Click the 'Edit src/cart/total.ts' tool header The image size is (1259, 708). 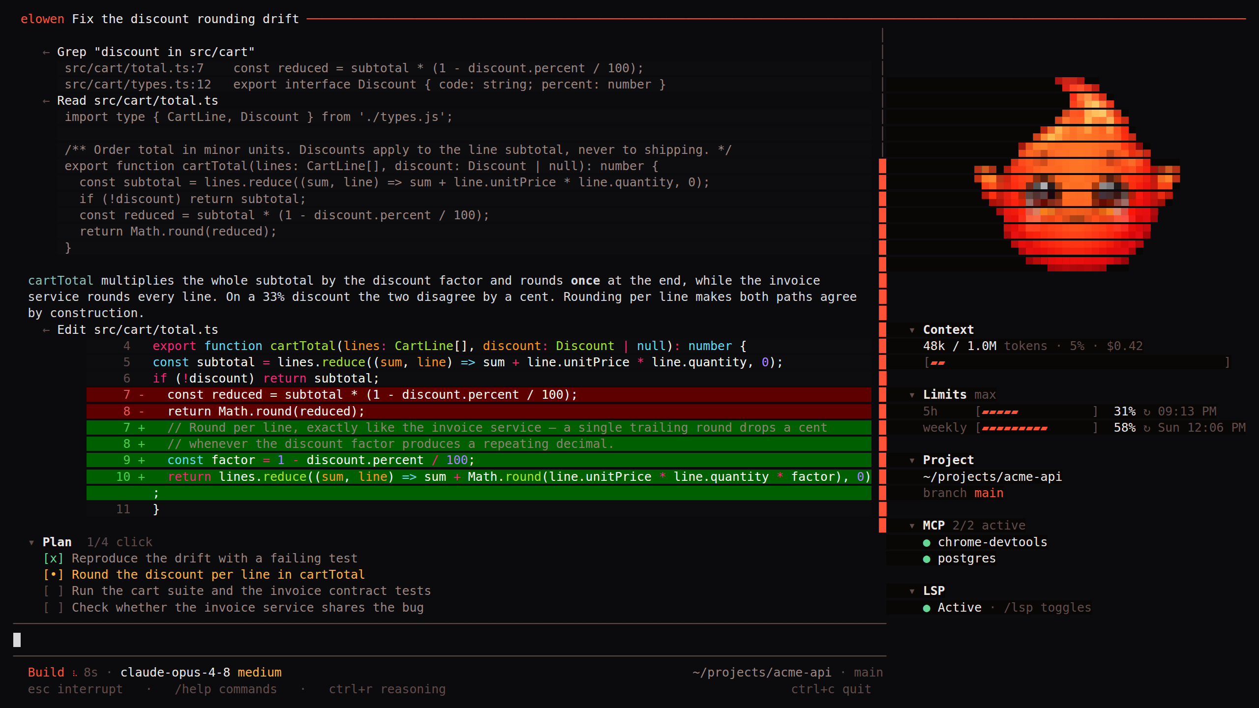138,330
